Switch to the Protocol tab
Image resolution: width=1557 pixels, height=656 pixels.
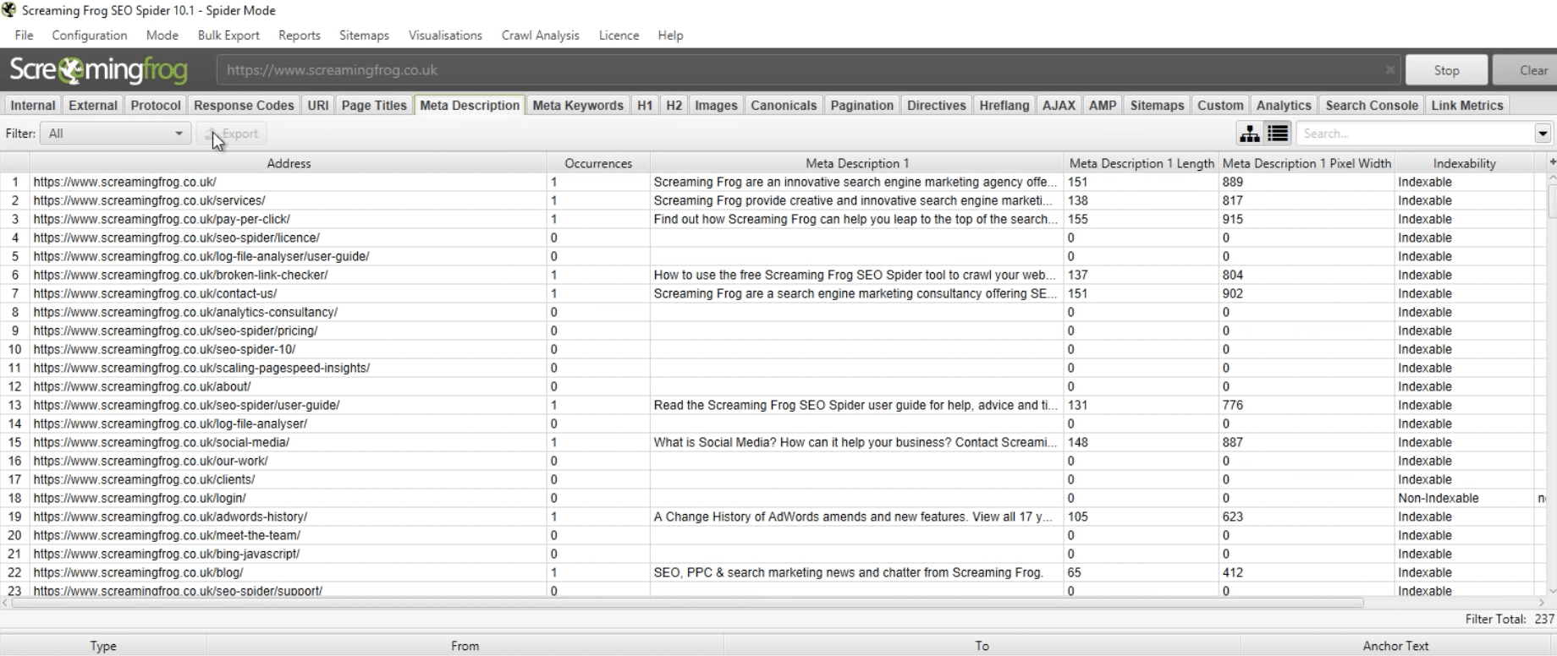[156, 105]
